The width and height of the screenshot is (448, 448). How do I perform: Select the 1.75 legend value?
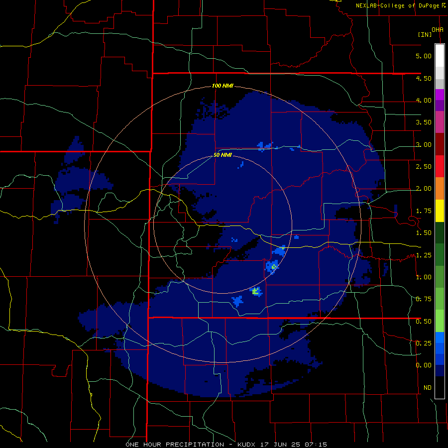pyautogui.click(x=424, y=211)
